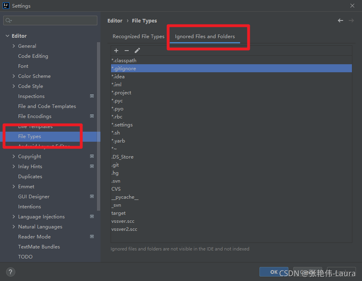Open Reader Mode settings
Screen dimensions: 362x281
(x=34, y=236)
